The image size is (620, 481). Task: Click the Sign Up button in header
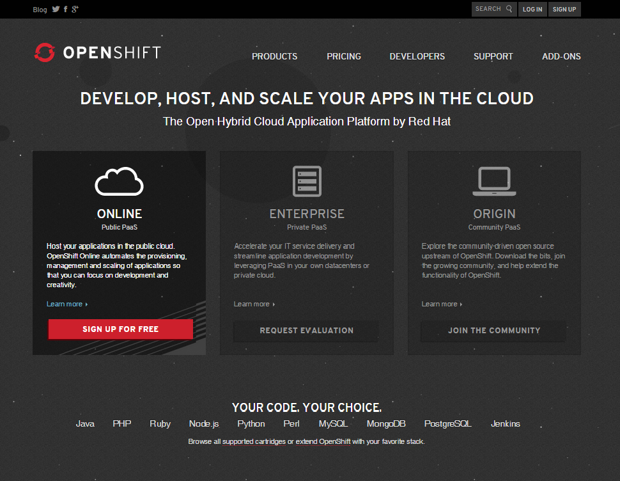(x=564, y=9)
